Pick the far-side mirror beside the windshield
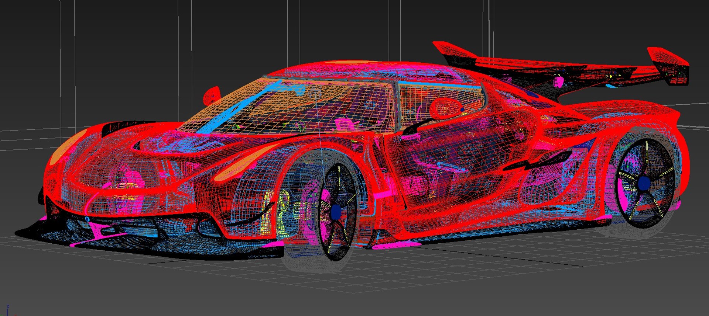 212,96
